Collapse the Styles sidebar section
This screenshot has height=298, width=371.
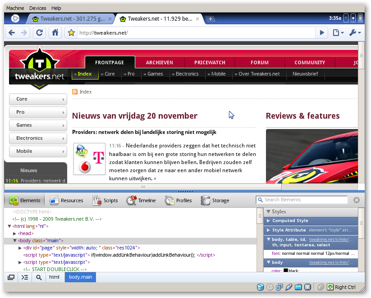pos(268,212)
